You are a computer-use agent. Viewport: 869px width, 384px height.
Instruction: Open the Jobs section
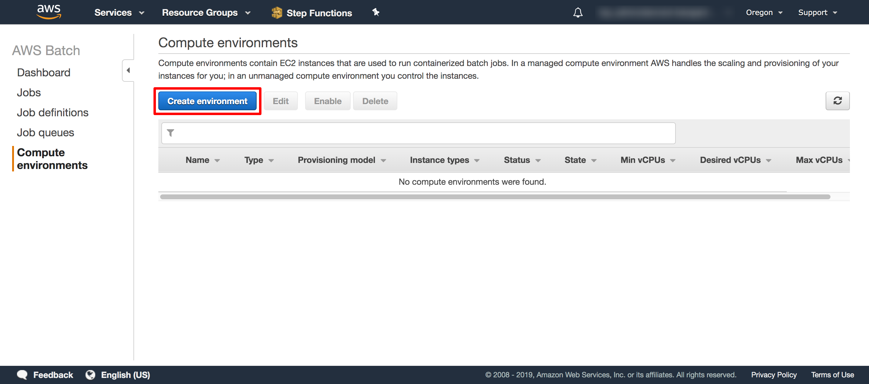coord(29,93)
